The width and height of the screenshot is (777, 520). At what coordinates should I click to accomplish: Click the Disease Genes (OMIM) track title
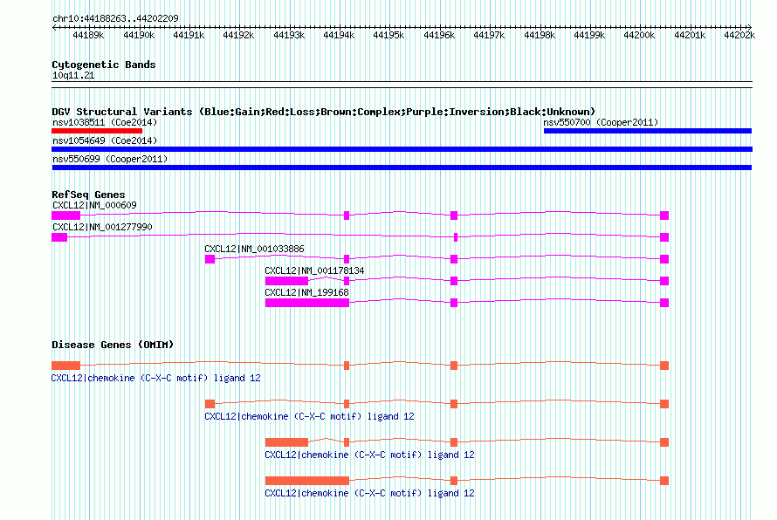(x=113, y=345)
